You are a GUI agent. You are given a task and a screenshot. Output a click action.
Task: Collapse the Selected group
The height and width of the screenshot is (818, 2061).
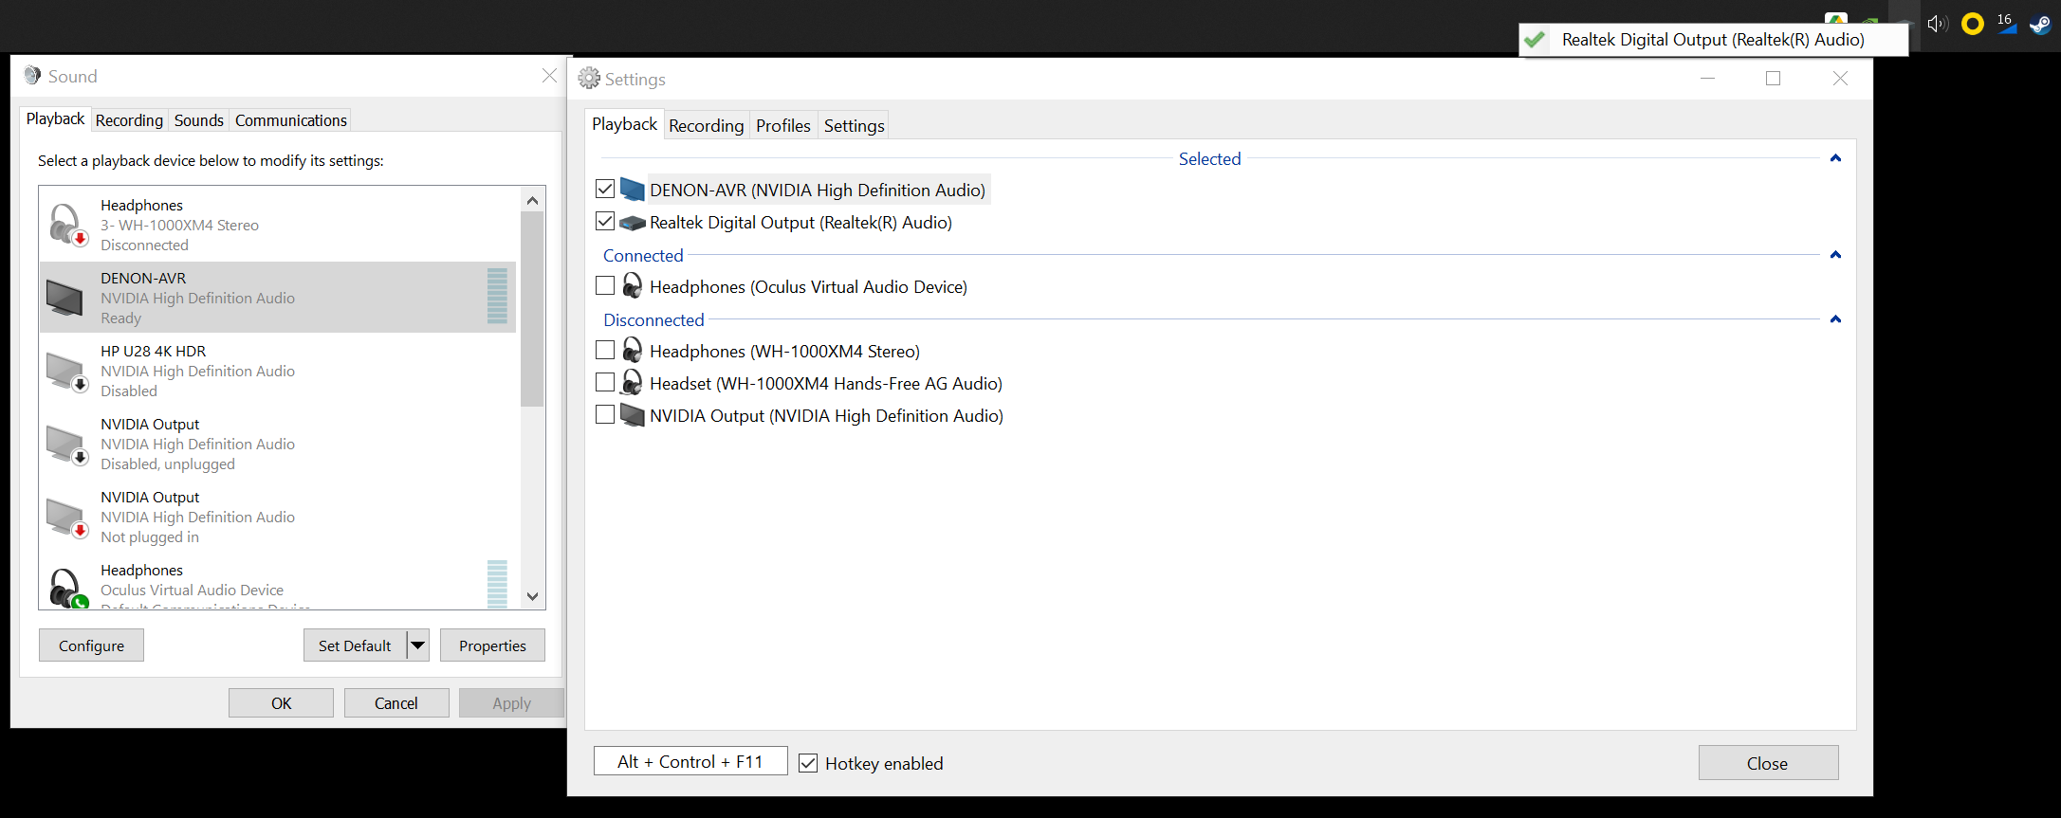[x=1835, y=158]
